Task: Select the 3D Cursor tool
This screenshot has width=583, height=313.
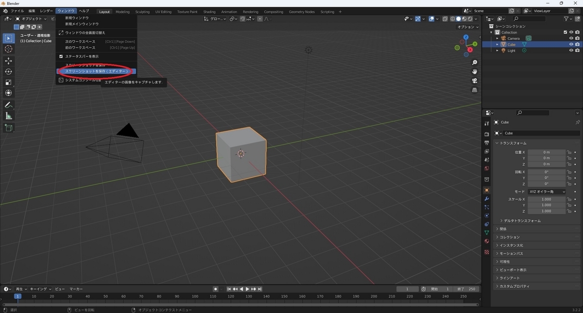Action: coord(9,49)
